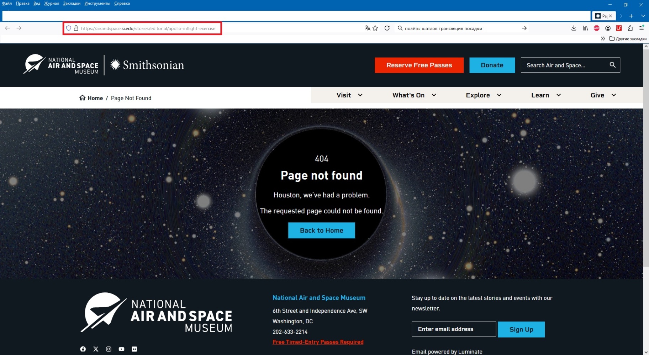Viewport: 649px width, 355px height.
Task: Open the Вид menu
Action: tap(37, 4)
